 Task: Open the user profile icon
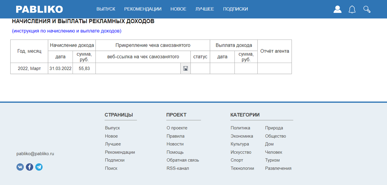point(337,9)
